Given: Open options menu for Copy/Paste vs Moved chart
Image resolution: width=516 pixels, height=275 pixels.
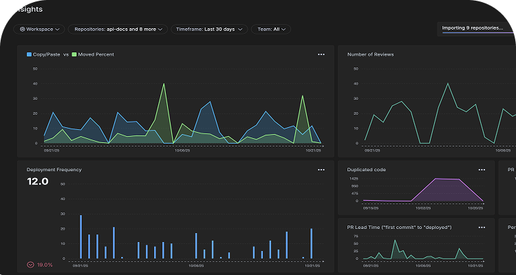Looking at the screenshot, I should [321, 54].
